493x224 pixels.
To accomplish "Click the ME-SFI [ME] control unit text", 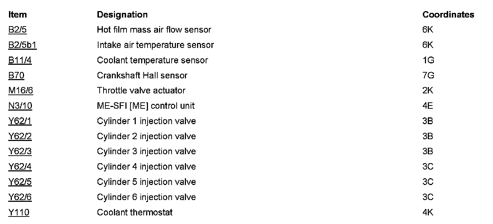I will click(x=145, y=106).
